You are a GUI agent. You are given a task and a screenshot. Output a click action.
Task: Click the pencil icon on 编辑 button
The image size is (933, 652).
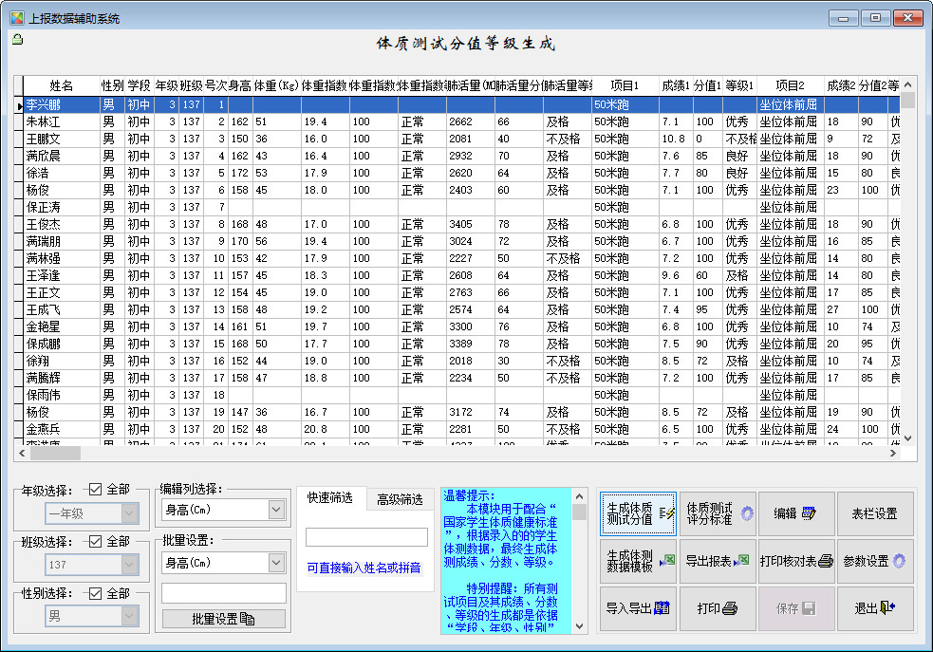click(x=809, y=513)
